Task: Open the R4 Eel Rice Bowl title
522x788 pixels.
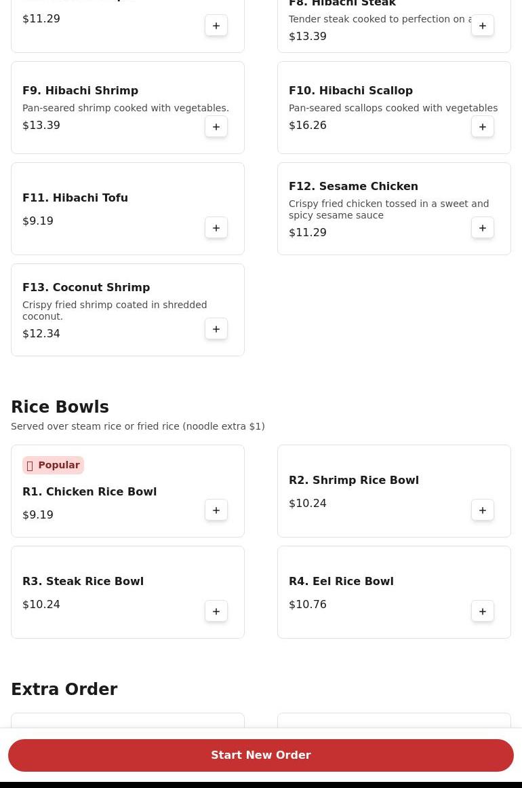Action: pos(341,582)
